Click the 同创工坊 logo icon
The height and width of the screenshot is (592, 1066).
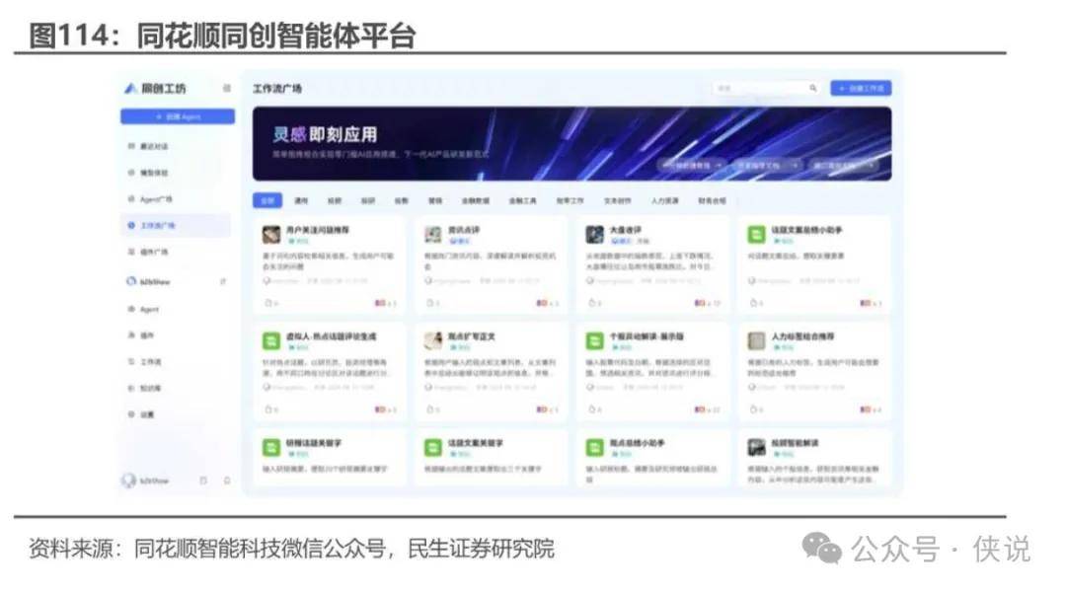pyautogui.click(x=130, y=89)
